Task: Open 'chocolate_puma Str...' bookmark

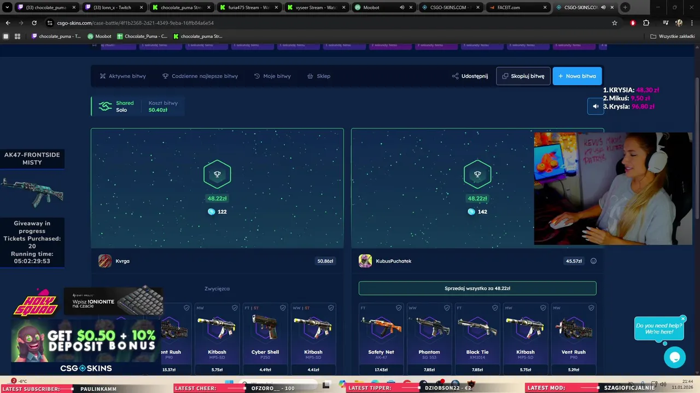Action: pos(197,36)
